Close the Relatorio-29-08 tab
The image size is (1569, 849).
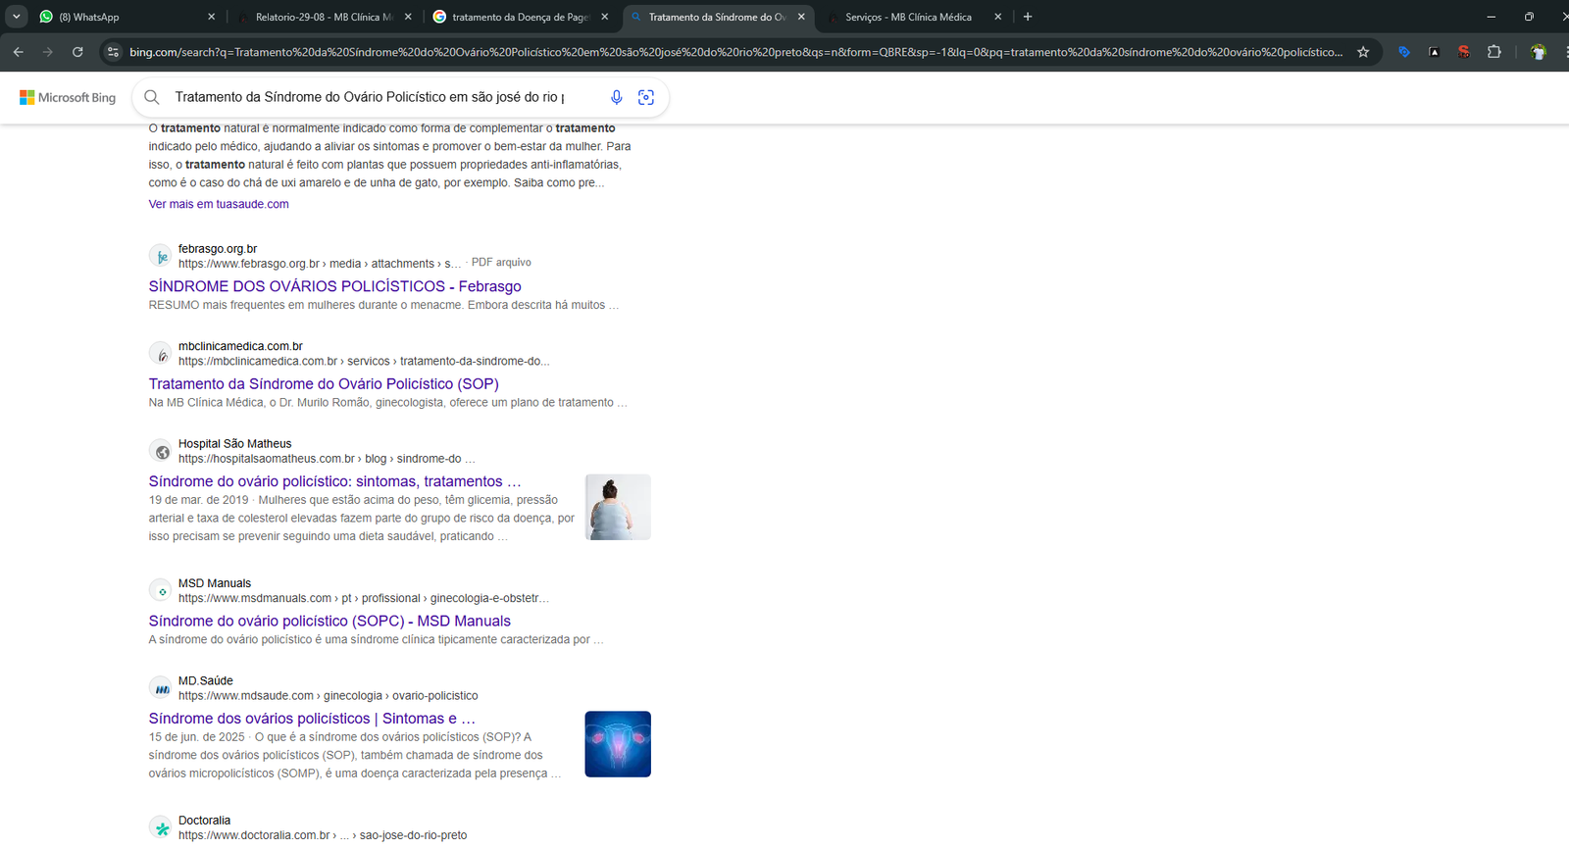[408, 17]
